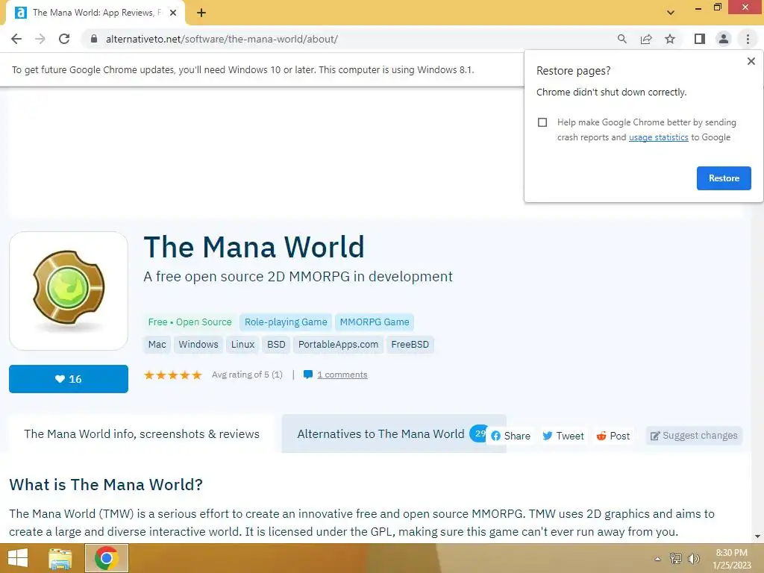Open the usage statistics link

(x=658, y=137)
